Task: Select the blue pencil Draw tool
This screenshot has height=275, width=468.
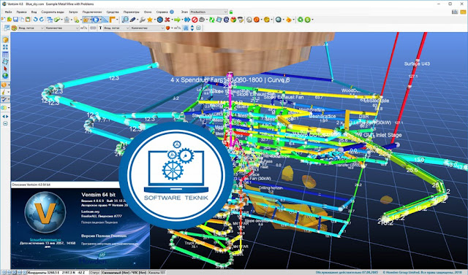Action: 132,20
